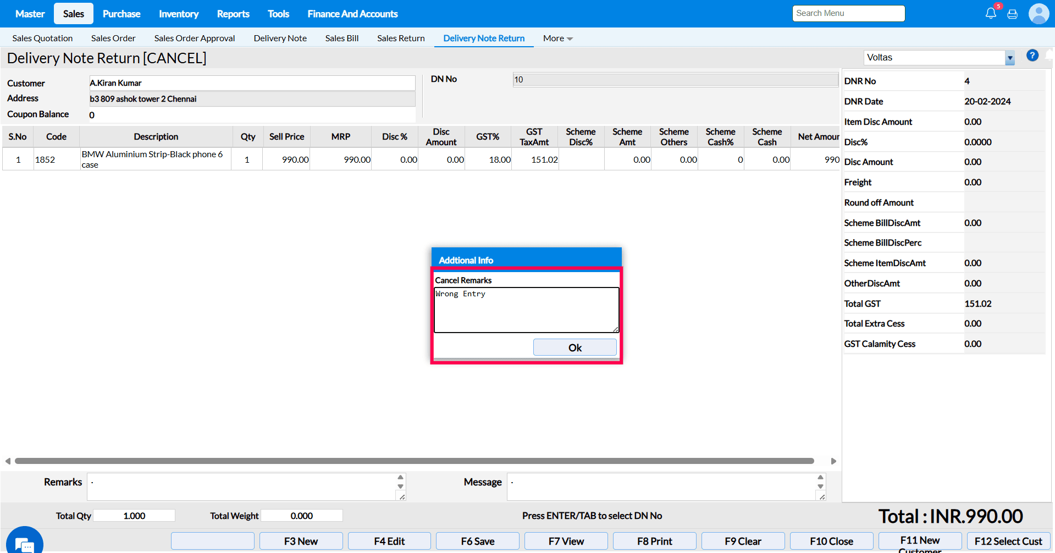Screen dimensions: 1055x553
Task: Click Remarks box down arrow
Action: click(x=400, y=486)
